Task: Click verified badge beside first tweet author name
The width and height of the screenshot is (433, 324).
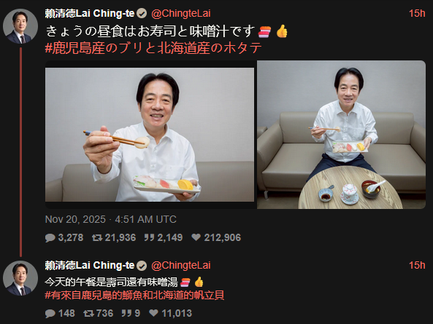Action: pyautogui.click(x=142, y=13)
